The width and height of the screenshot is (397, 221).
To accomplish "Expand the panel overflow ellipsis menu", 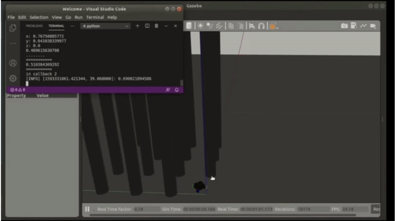I will [x=72, y=26].
